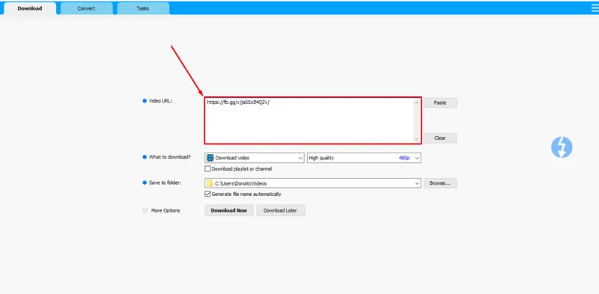599x294 pixels.
Task: Enable Download playlist or channel checkbox
Action: coord(207,169)
